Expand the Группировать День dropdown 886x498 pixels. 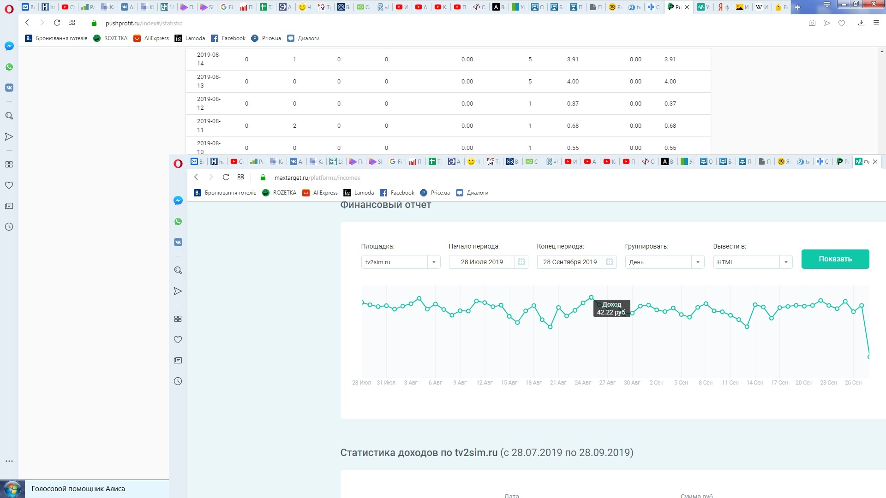[698, 262]
